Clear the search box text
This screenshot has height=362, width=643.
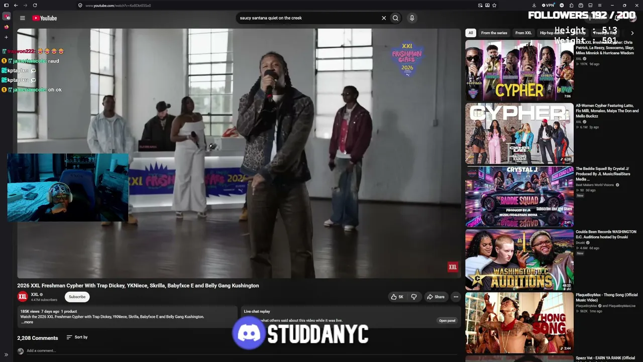(x=384, y=18)
